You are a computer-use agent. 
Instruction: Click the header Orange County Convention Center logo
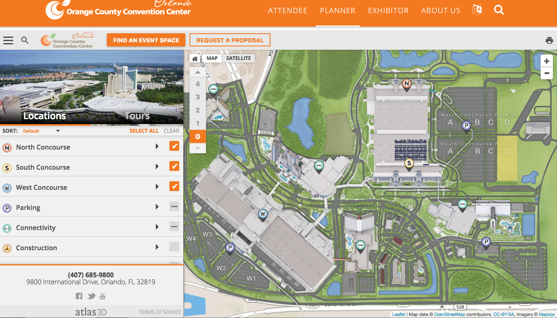[118, 9]
